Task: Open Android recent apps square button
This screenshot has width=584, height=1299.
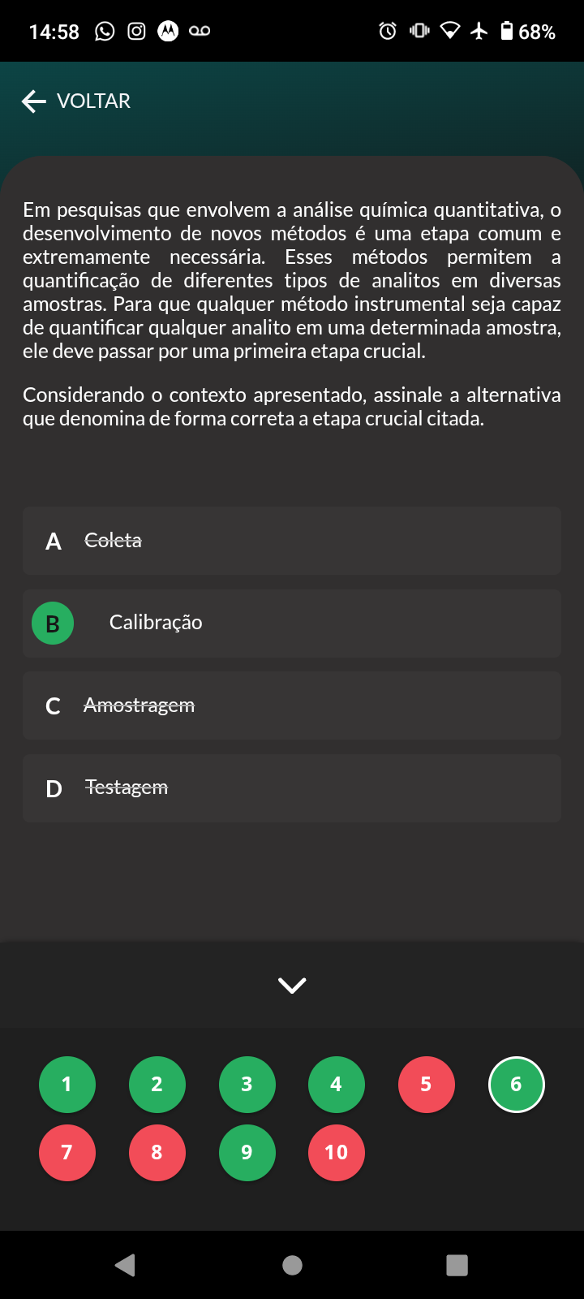Action: pyautogui.click(x=457, y=1265)
